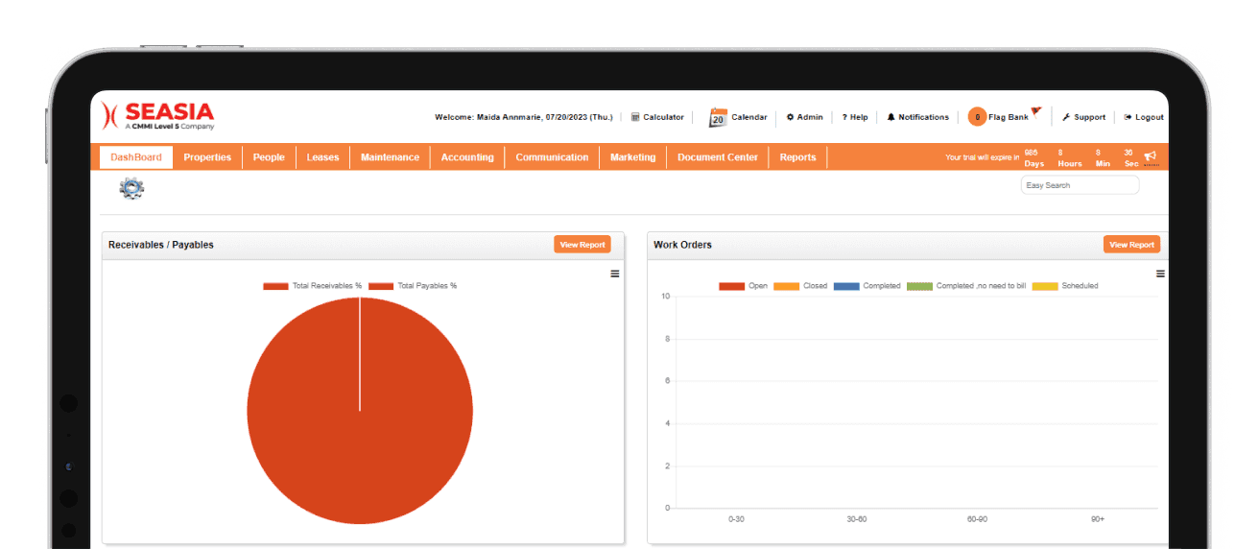Open Receivables chart hamburger menu
Image resolution: width=1259 pixels, height=549 pixels.
click(615, 274)
